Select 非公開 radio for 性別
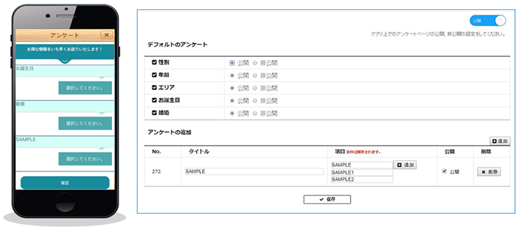 [x=255, y=62]
